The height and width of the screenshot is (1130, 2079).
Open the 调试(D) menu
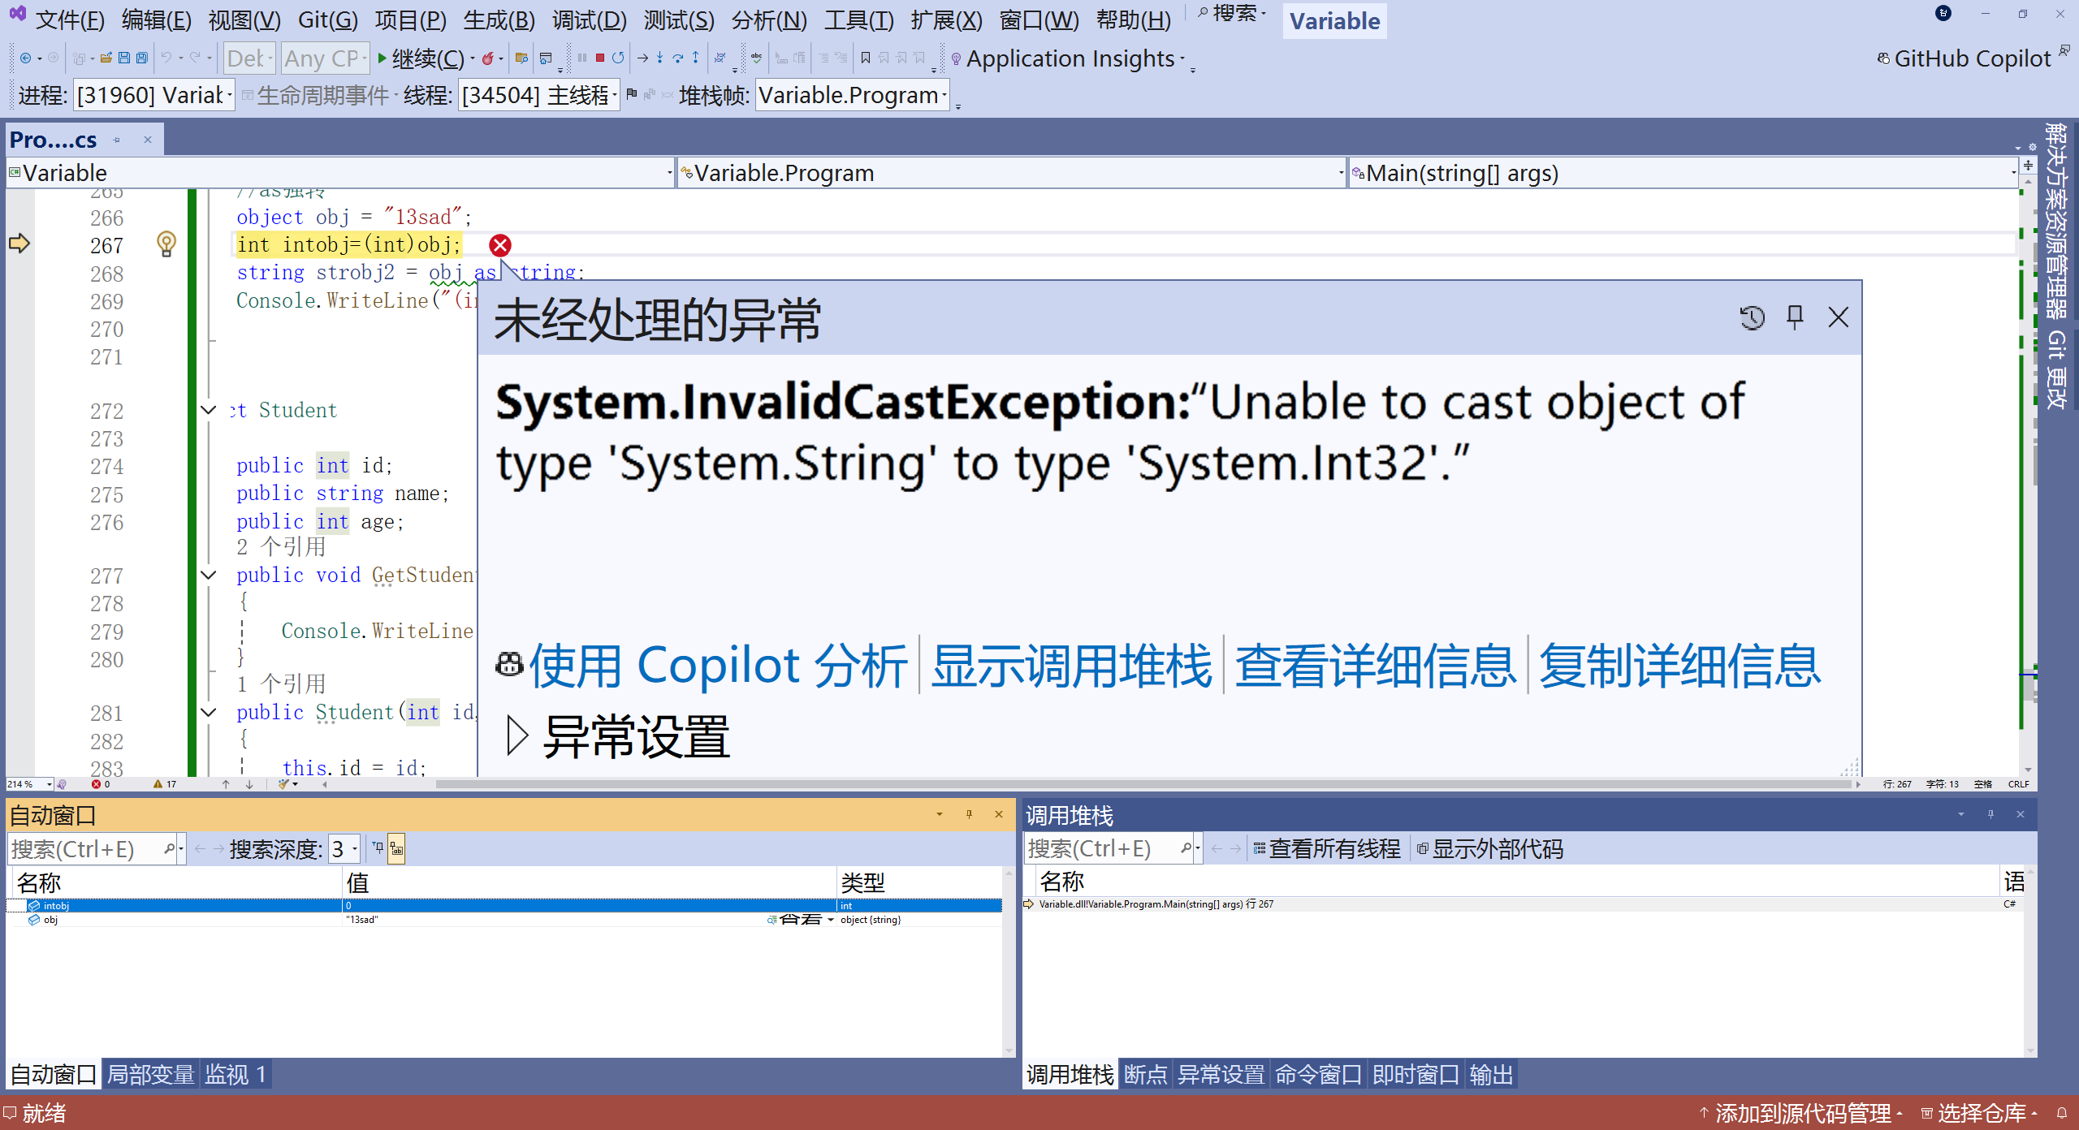589,19
